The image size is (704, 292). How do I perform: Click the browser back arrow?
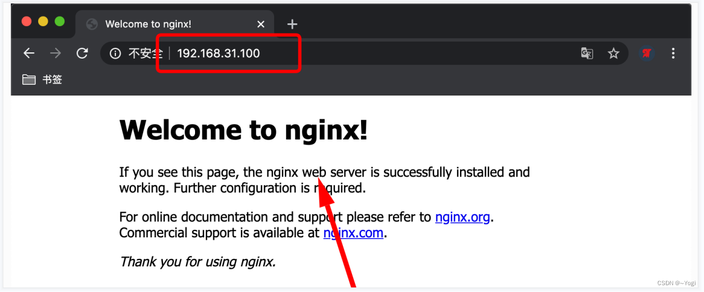point(29,54)
